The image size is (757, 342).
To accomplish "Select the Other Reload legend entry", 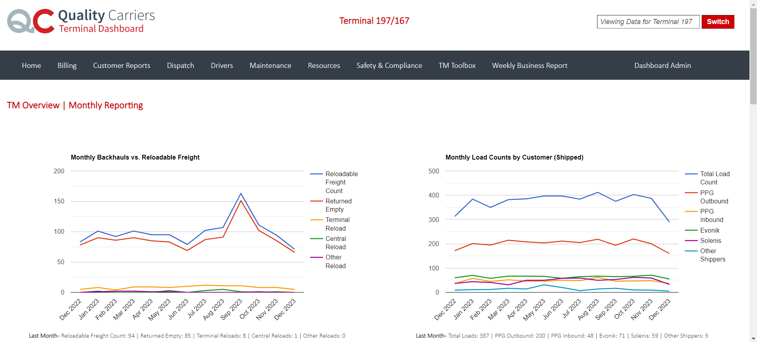I will tap(329, 261).
